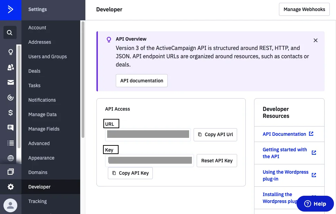The image size is (336, 214).
Task: Open Tracking settings
Action: (37, 201)
